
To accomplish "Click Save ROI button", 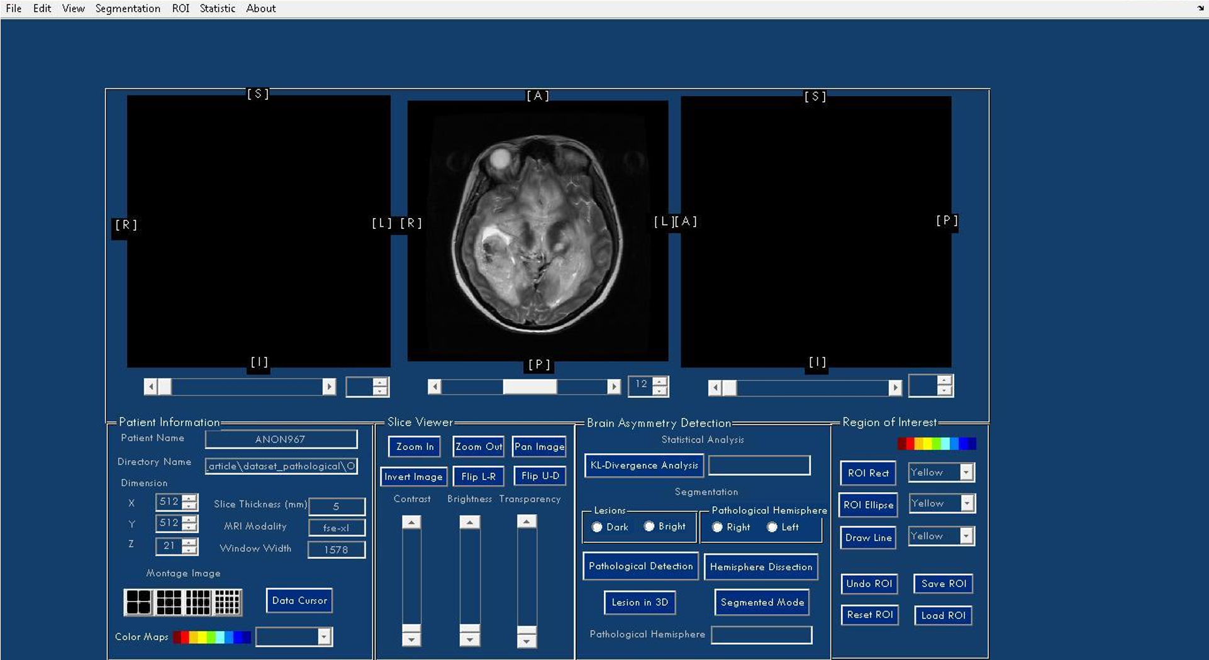I will click(944, 583).
